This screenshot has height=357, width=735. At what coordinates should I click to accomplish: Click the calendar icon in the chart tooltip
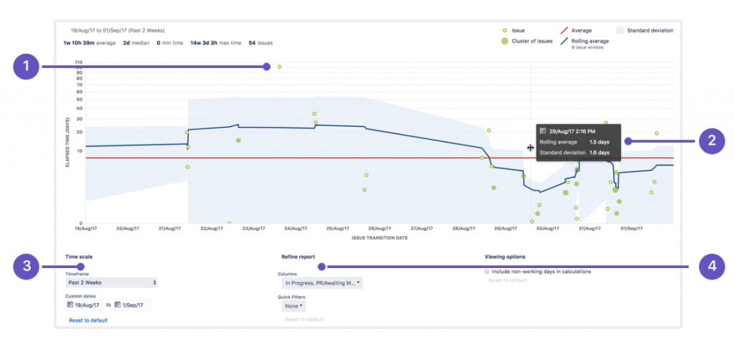coord(543,131)
